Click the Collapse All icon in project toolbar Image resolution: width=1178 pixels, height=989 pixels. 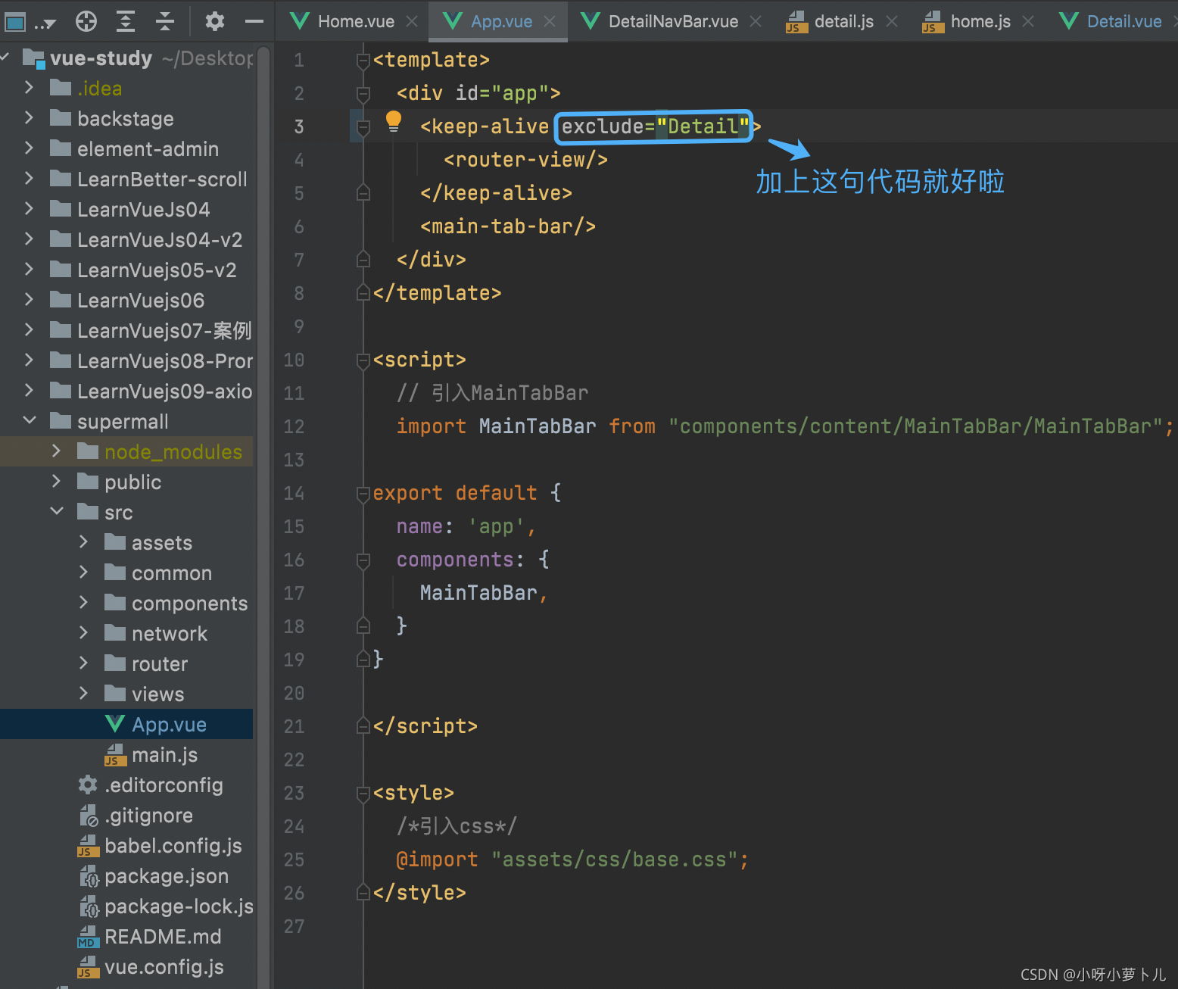click(x=165, y=21)
